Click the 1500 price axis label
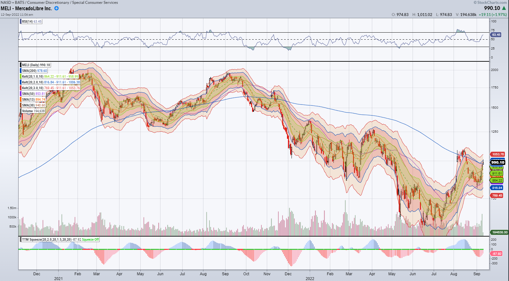Image resolution: width=509 pixels, height=281 pixels. 495,107
